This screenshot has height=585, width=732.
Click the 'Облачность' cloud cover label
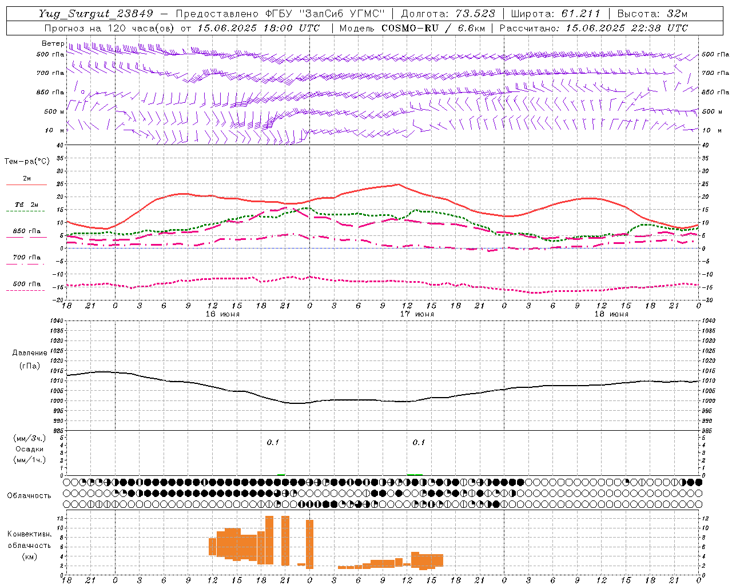29,495
